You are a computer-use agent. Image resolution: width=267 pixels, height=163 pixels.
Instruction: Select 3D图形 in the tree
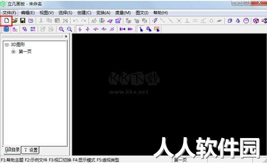(x=18, y=45)
